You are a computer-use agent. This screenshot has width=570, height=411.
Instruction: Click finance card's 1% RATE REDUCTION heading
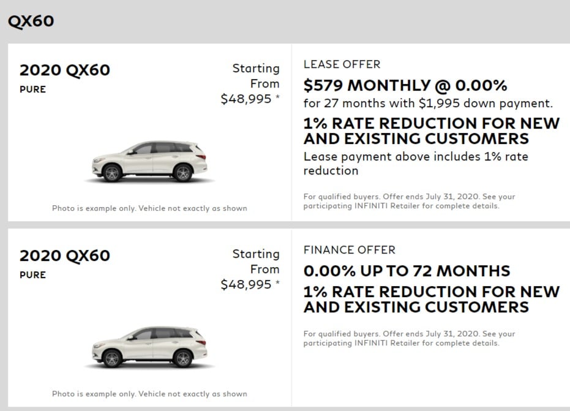432,300
